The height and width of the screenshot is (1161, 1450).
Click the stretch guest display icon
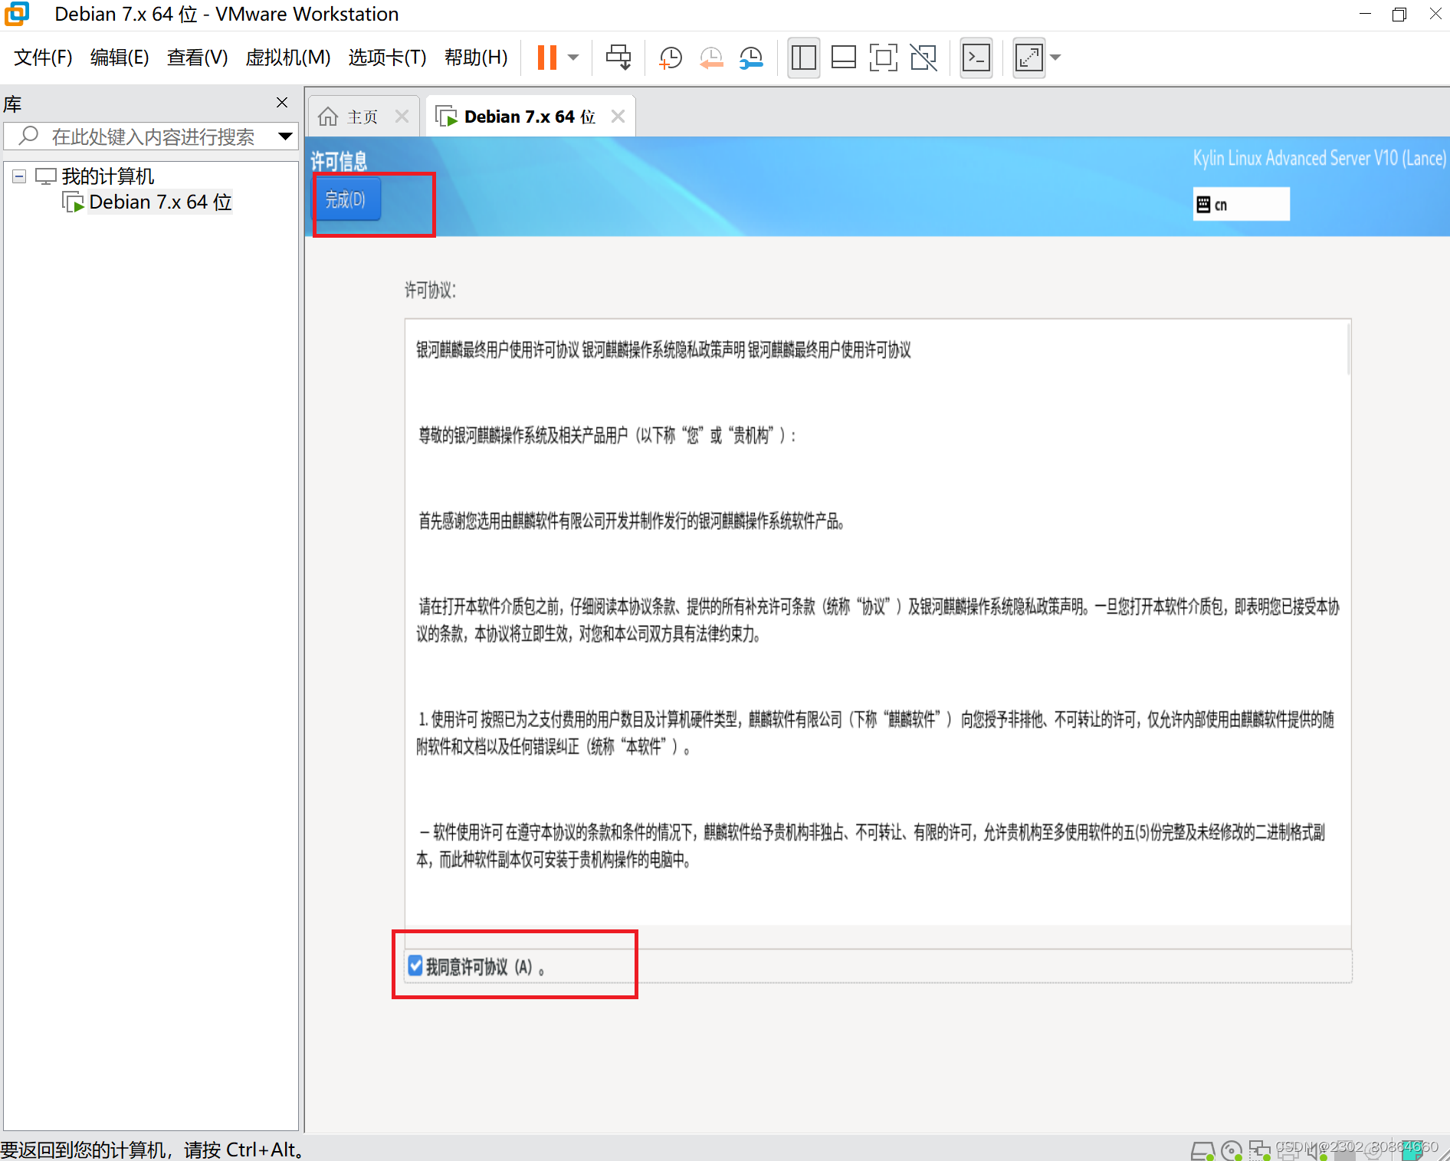[x=1028, y=58]
